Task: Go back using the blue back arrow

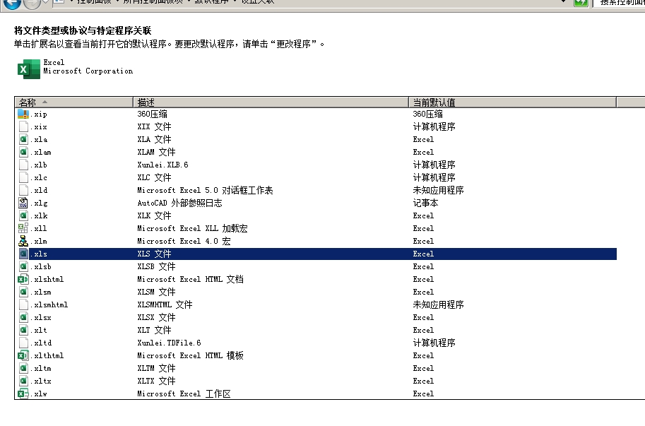Action: click(x=12, y=4)
